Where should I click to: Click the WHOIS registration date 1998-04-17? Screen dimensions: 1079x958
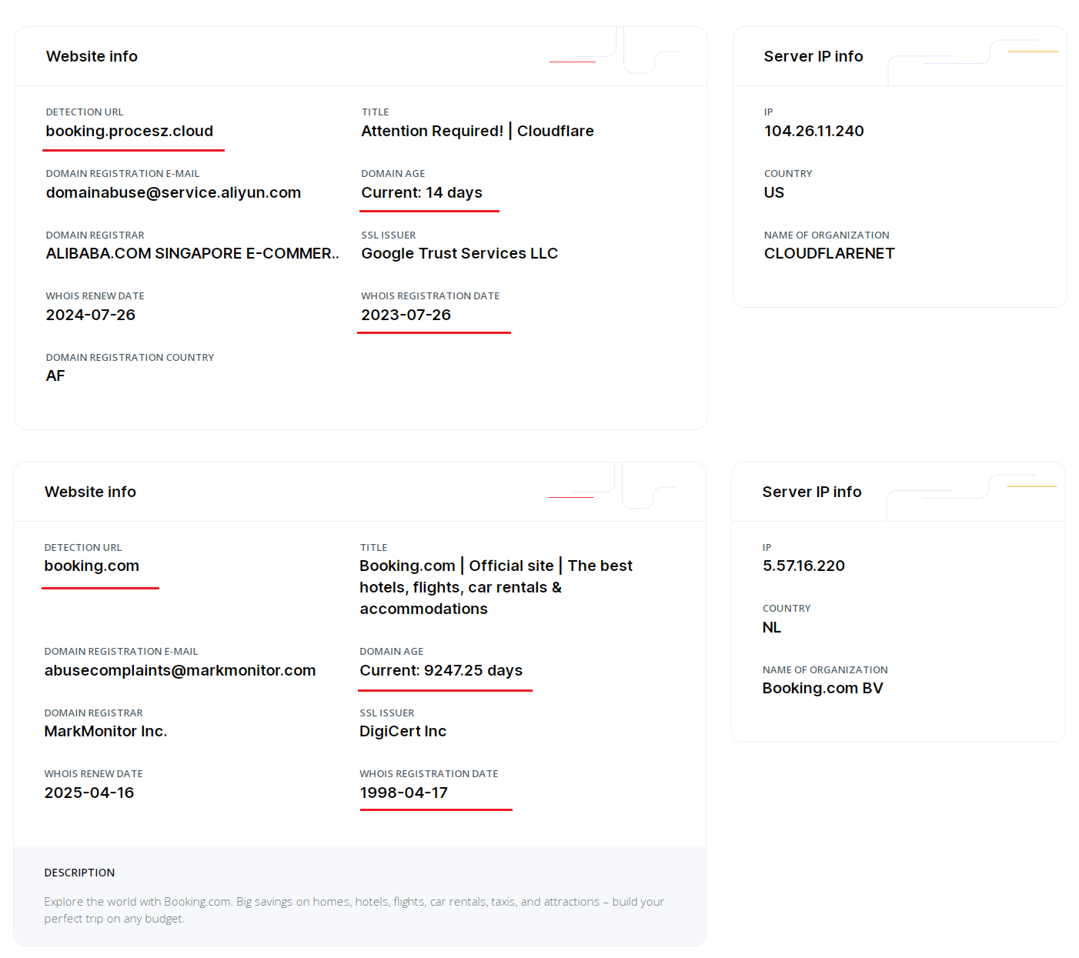point(403,793)
